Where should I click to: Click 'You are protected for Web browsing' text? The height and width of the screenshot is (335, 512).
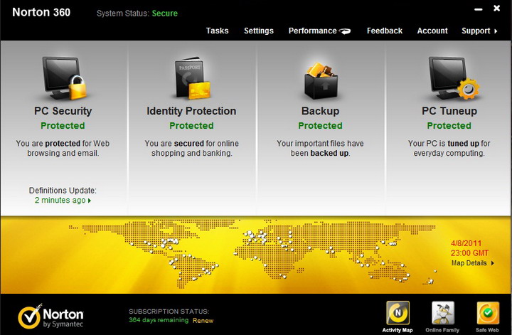tap(63, 148)
